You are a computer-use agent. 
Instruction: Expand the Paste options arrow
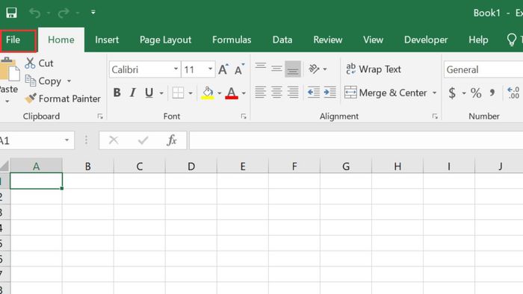(x=7, y=101)
